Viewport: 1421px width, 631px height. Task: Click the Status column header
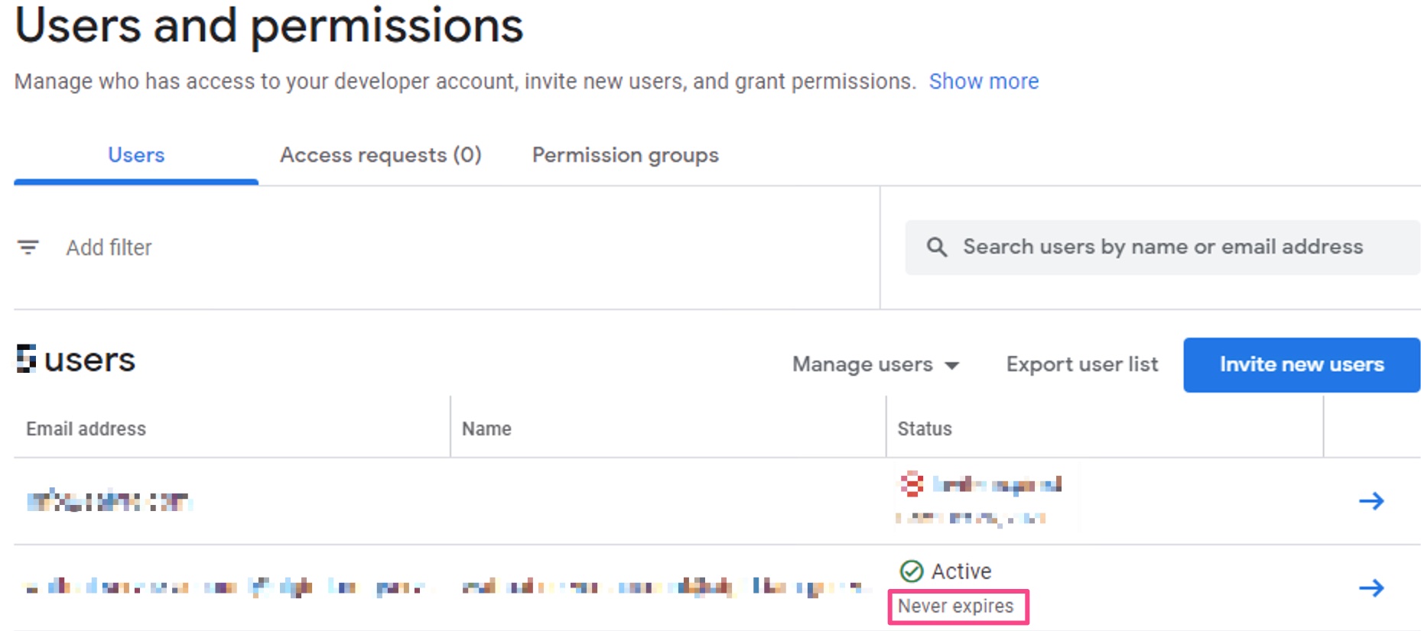coord(924,429)
